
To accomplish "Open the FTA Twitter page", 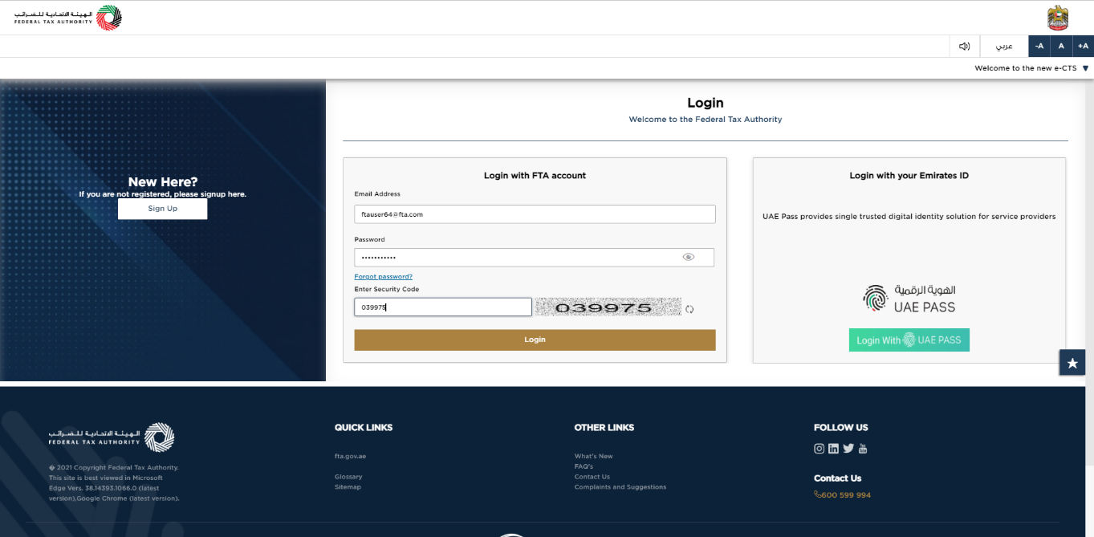I will point(848,449).
